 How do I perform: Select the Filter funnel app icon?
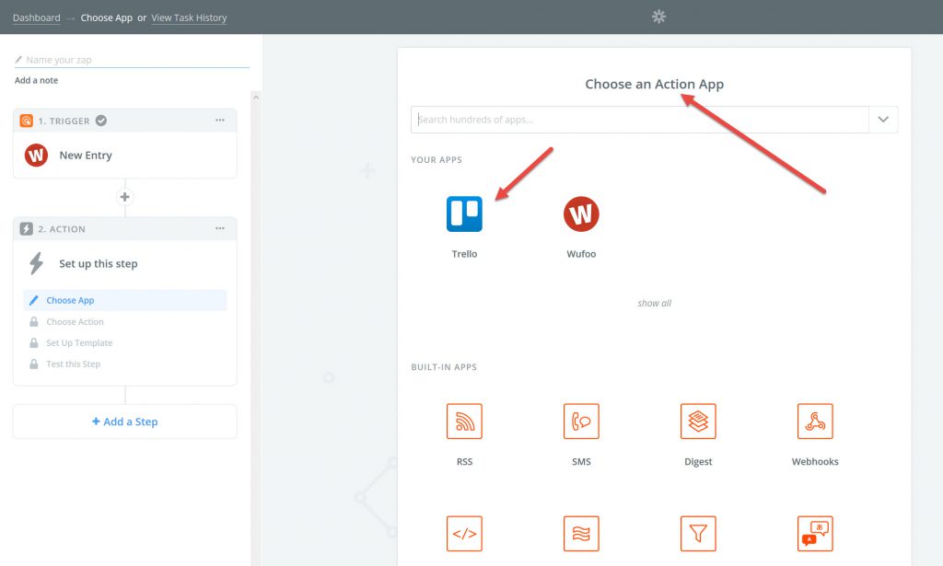click(x=698, y=533)
